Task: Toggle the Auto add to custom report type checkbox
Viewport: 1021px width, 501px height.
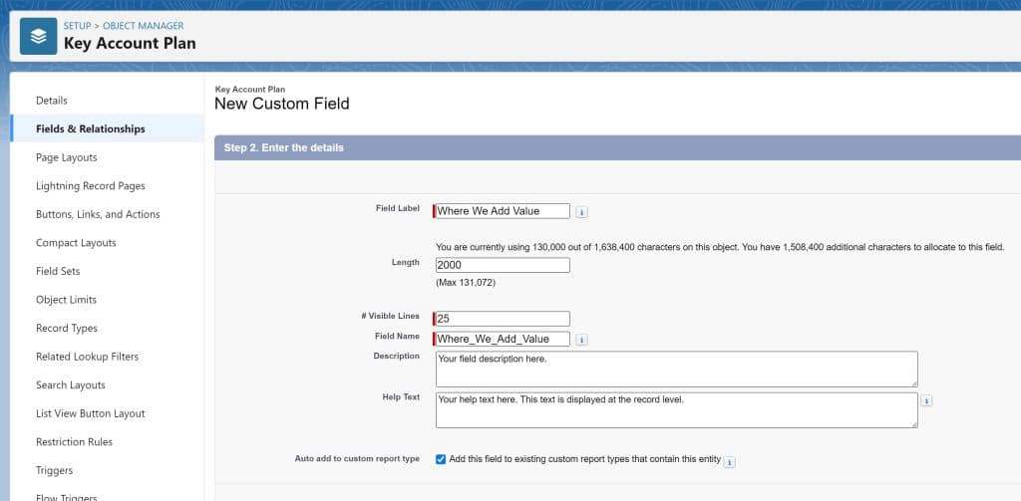Action: [x=441, y=459]
